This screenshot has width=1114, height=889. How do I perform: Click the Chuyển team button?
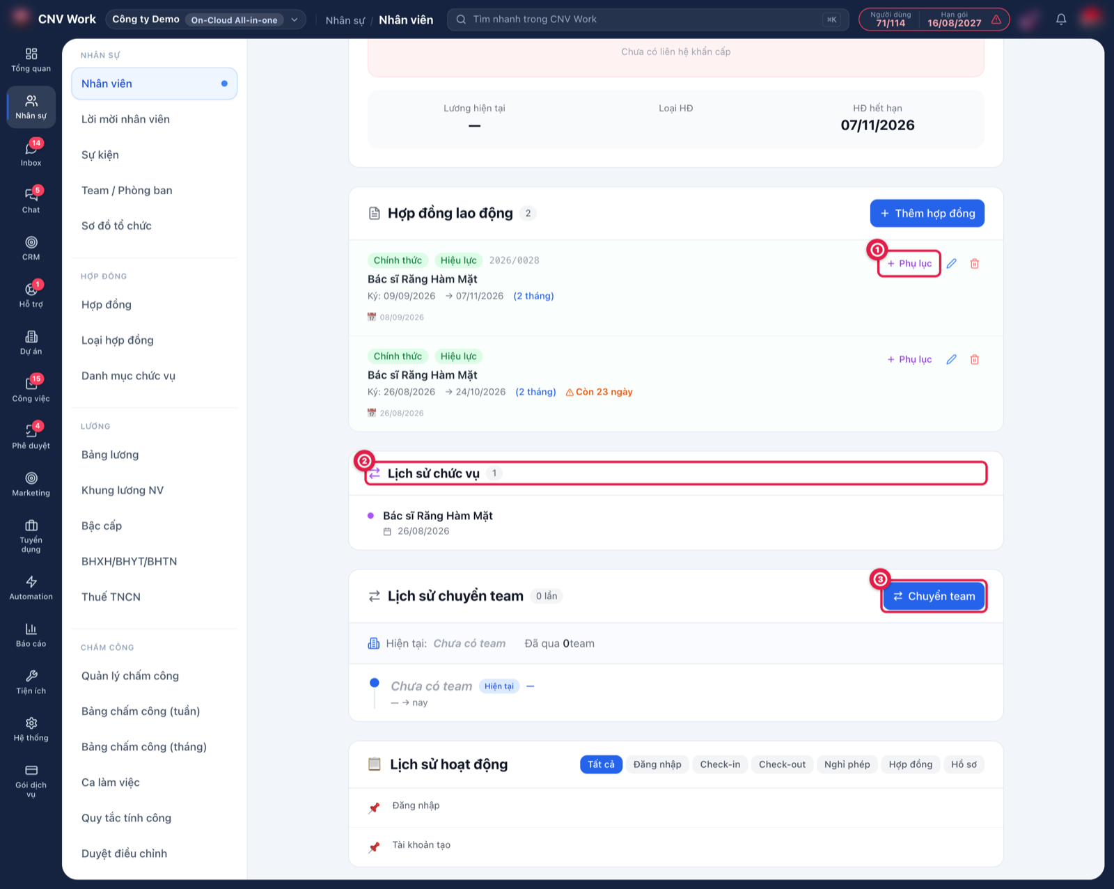934,596
